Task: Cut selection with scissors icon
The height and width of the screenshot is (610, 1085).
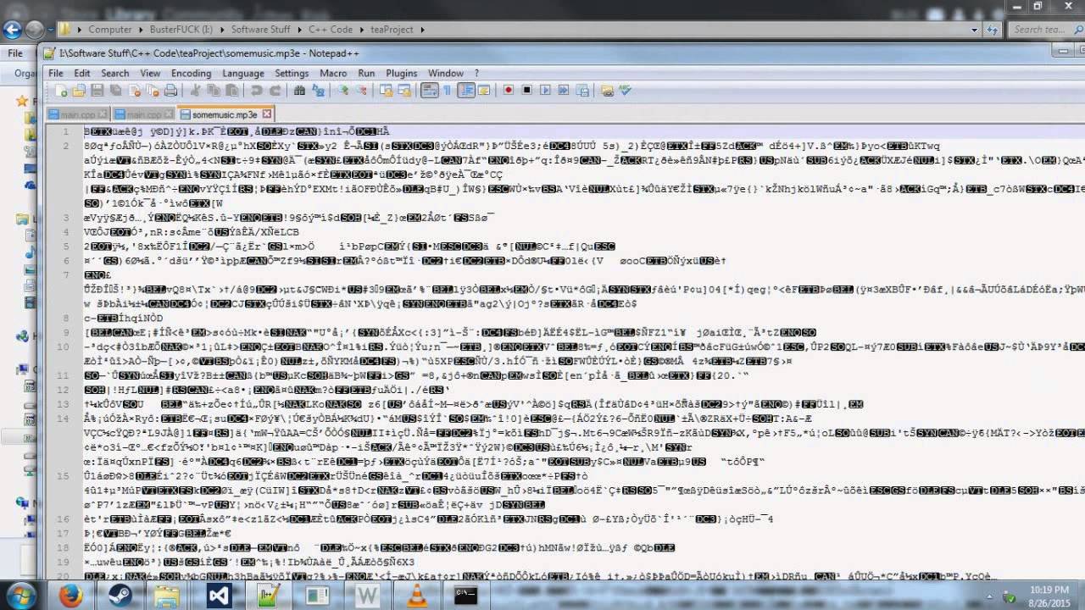Action: (x=194, y=91)
